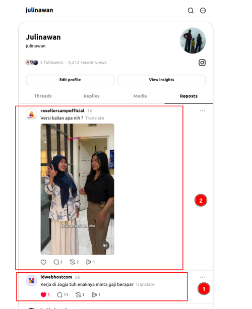Open comments on resellercampofficial post
Viewport: 252px width, 309px height.
[56, 262]
